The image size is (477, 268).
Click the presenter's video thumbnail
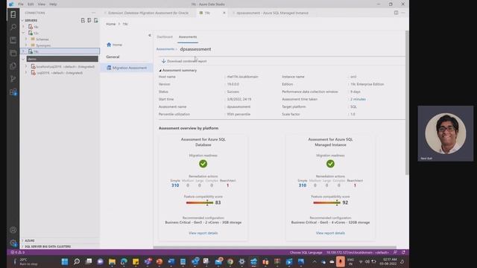[x=446, y=133]
